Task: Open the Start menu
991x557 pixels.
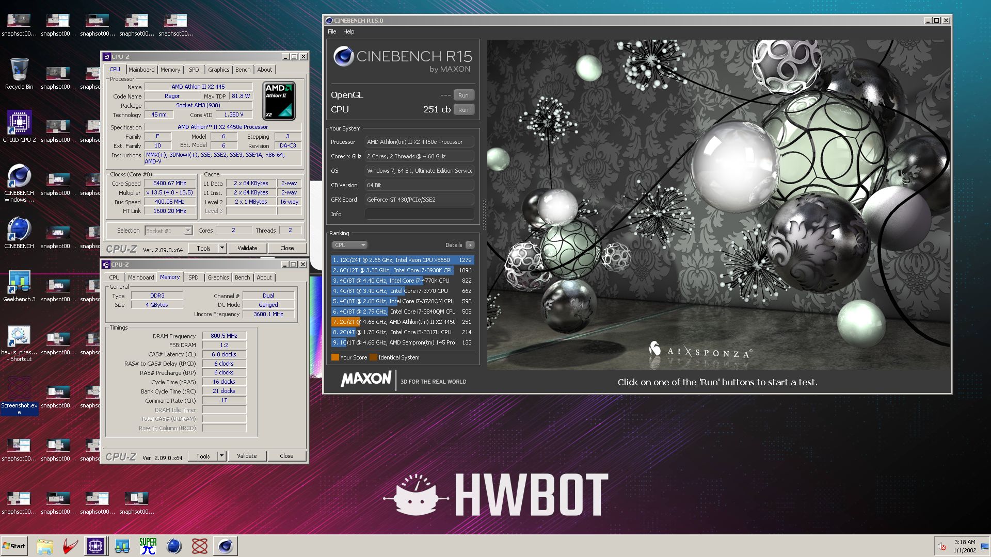Action: click(14, 546)
